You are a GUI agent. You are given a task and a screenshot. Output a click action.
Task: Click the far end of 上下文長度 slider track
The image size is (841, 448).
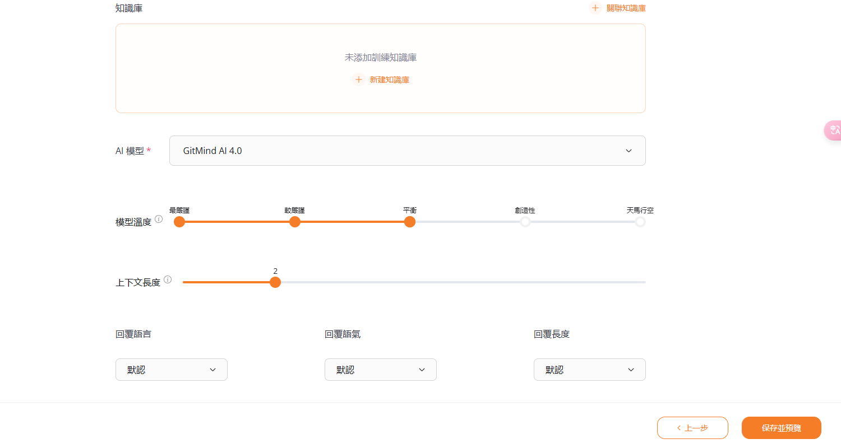point(644,282)
